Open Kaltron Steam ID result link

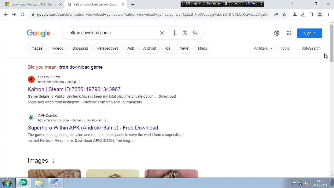click(74, 89)
